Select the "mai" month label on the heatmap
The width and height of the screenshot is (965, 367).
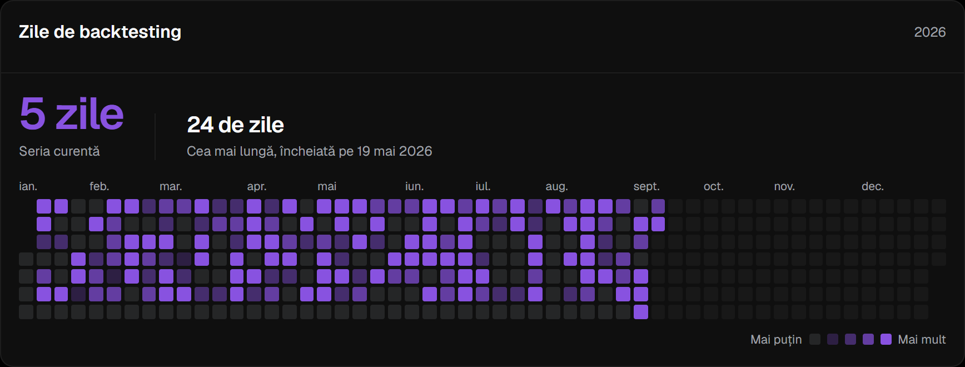pos(327,186)
